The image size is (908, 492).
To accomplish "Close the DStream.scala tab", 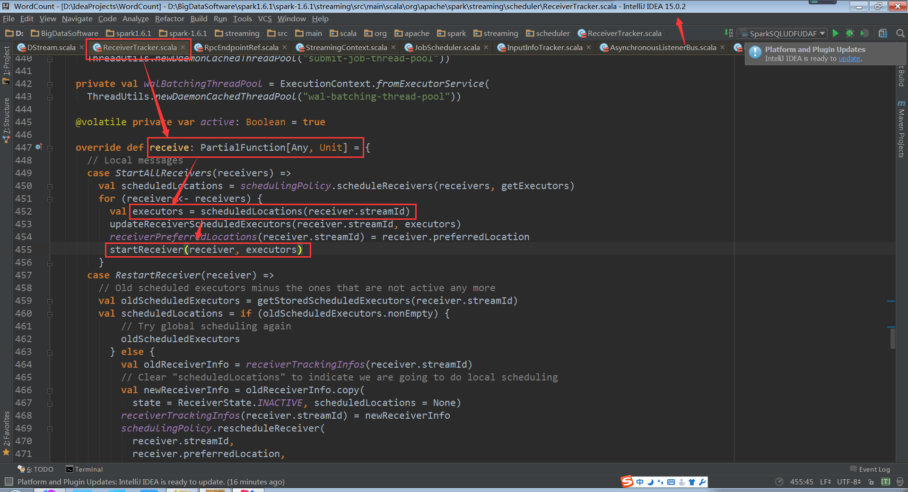I will pyautogui.click(x=81, y=47).
